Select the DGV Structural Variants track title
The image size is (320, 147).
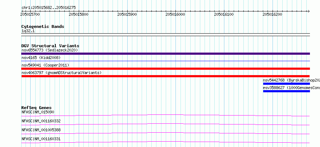50,46
